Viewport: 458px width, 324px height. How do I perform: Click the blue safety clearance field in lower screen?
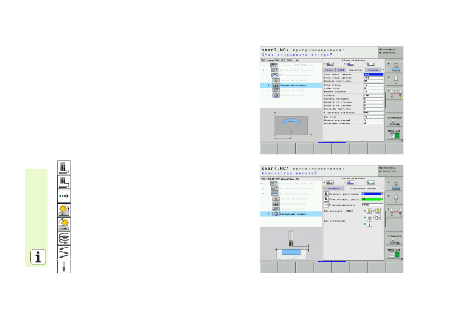[x=372, y=194]
